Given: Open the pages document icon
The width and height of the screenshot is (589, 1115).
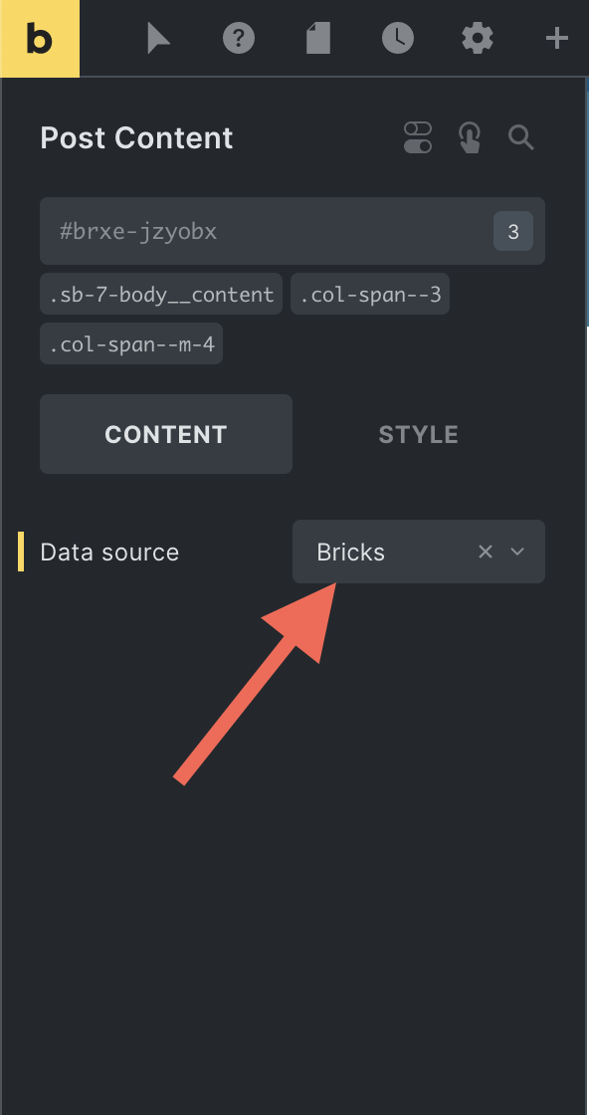Looking at the screenshot, I should (x=318, y=39).
